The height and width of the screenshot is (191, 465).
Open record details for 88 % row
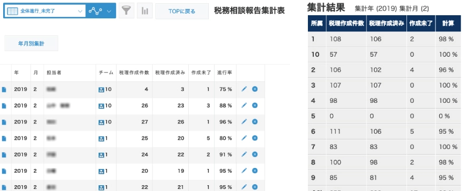[x=4, y=105]
